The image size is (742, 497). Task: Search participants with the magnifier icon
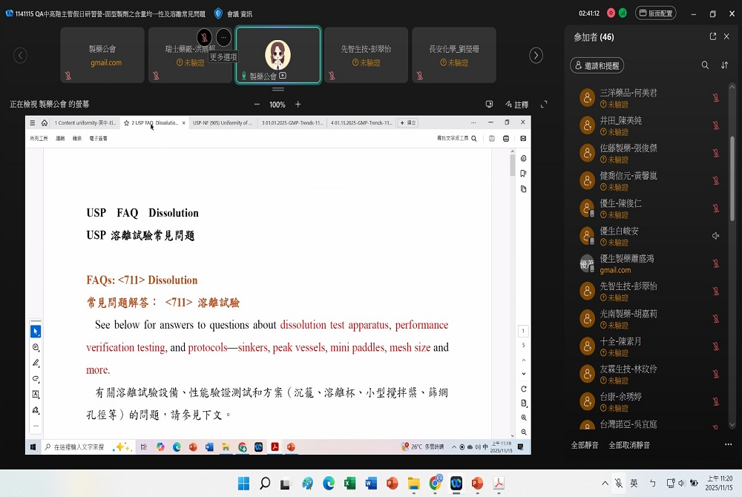(705, 65)
